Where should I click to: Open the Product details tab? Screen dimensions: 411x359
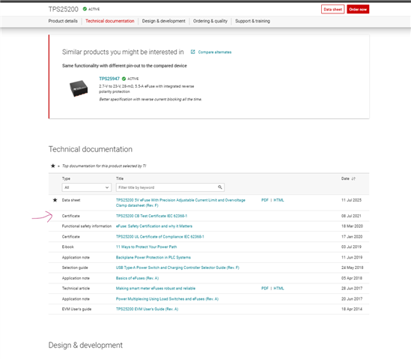click(63, 21)
